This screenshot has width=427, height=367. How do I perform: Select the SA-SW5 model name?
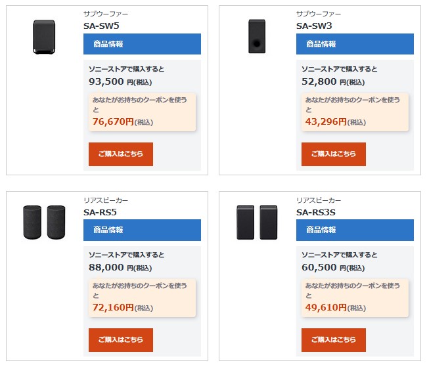(101, 26)
